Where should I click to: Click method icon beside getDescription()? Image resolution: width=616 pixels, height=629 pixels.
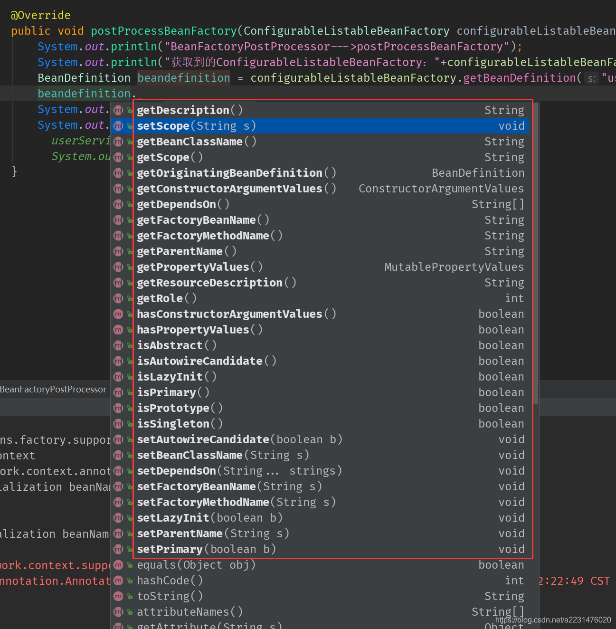tap(118, 110)
